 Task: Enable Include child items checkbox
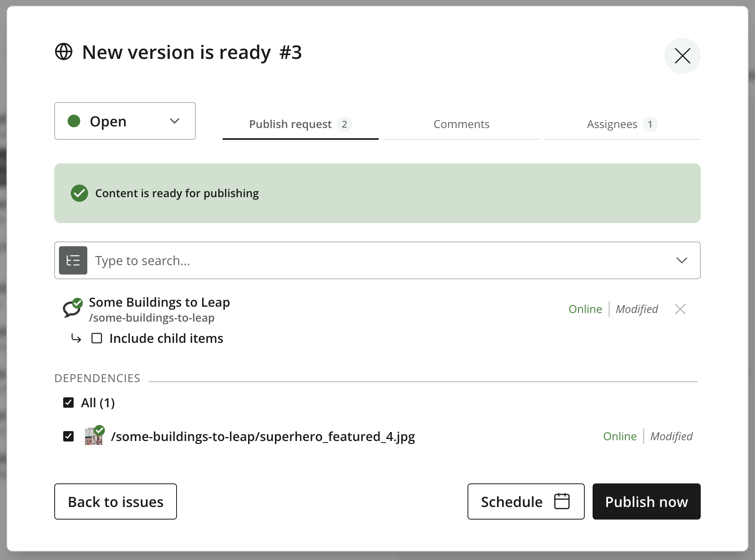[97, 338]
